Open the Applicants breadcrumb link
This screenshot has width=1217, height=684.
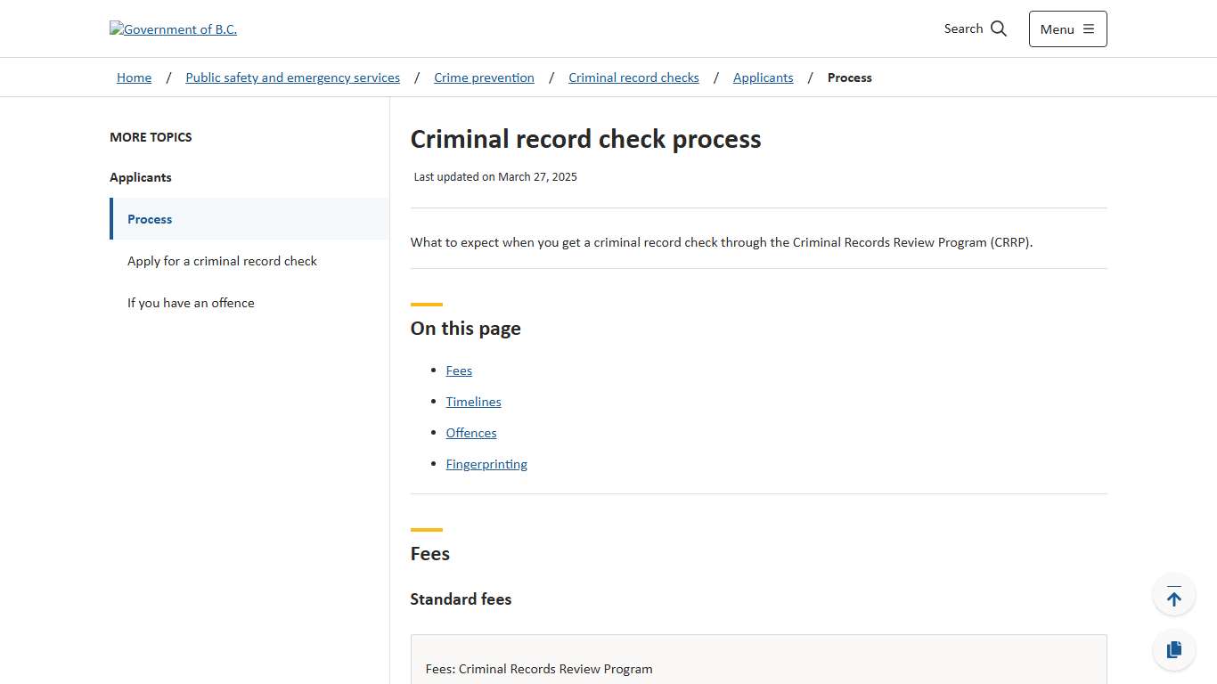click(x=763, y=77)
